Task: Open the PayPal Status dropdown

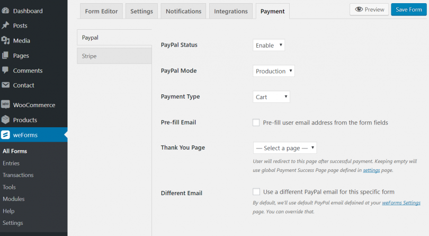Action: (x=269, y=45)
